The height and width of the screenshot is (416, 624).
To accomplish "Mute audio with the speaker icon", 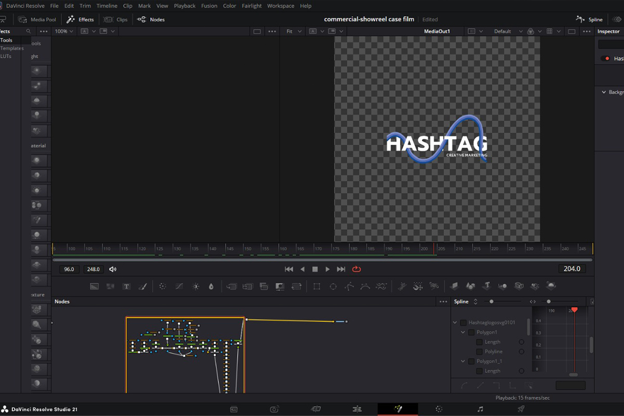I will point(113,269).
